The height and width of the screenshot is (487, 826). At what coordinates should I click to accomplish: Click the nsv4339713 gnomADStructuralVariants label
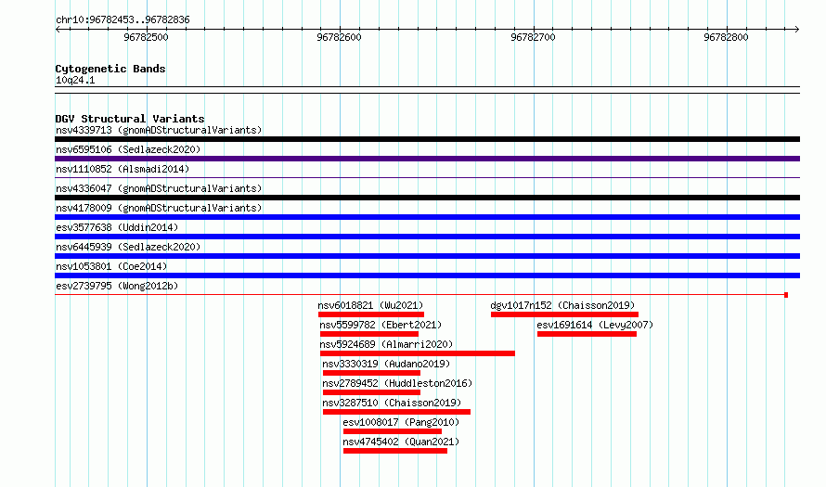[x=159, y=130]
